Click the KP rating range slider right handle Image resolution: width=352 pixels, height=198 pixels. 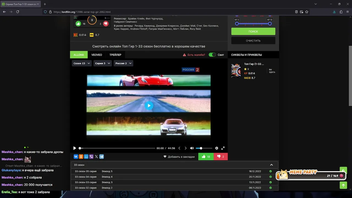270,24
